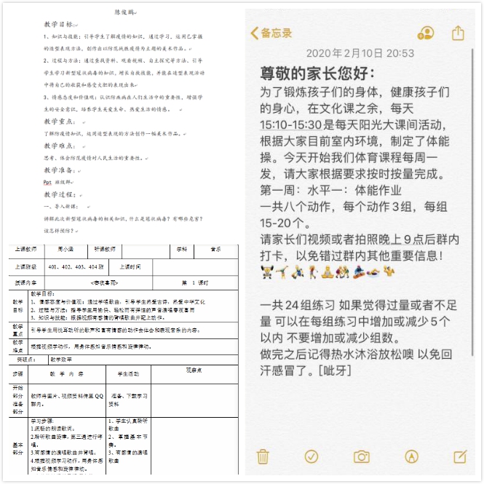Open the share sheet icon
484x484 pixels.
458,33
